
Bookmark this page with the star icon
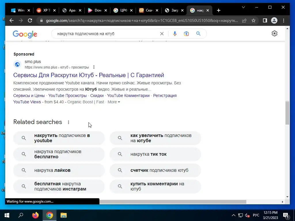tap(254, 20)
